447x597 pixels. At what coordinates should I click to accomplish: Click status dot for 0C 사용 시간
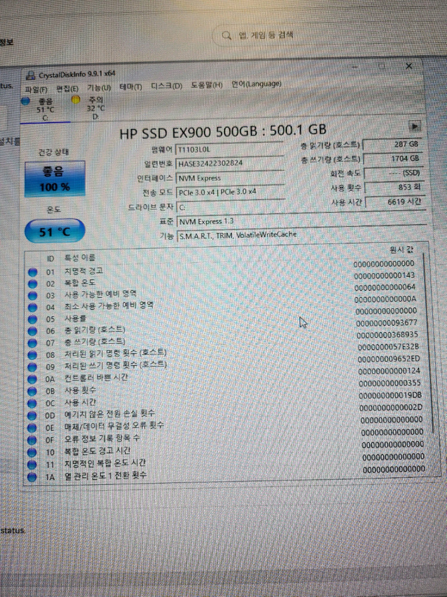(x=33, y=404)
